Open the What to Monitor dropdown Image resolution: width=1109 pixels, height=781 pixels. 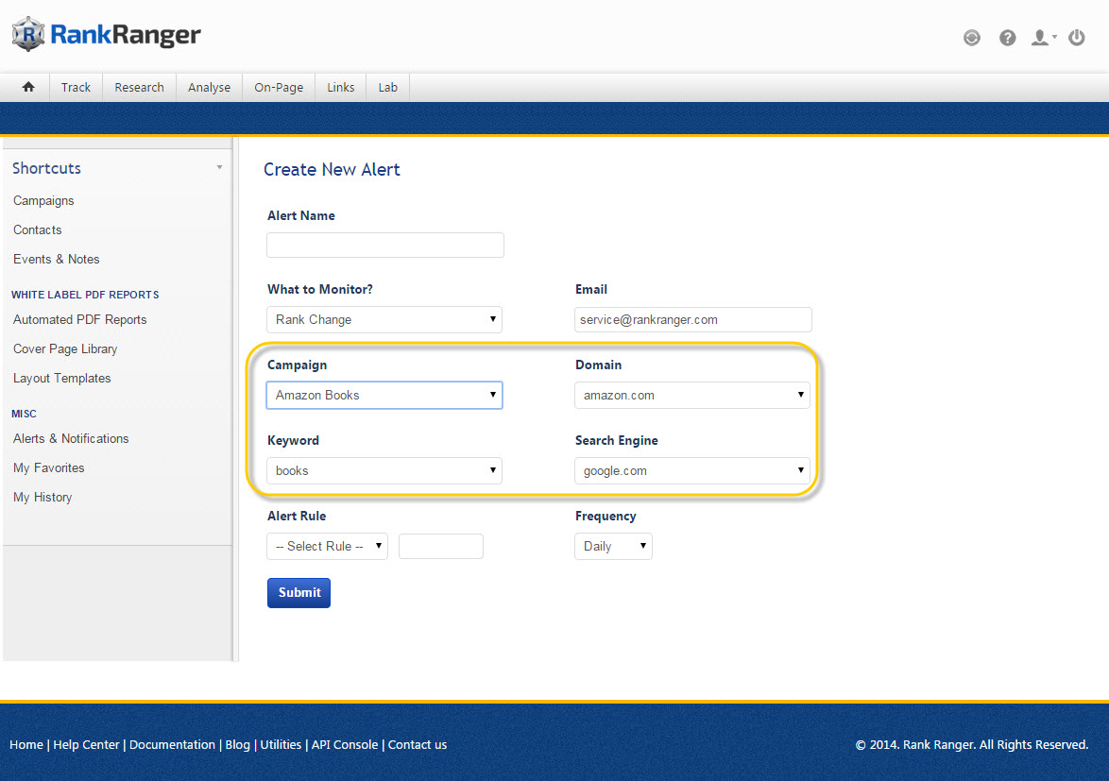384,319
